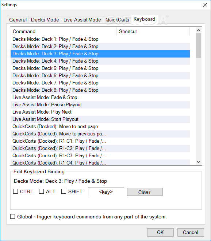Close the Settings window
The width and height of the screenshot is (211, 241).
(x=205, y=5)
